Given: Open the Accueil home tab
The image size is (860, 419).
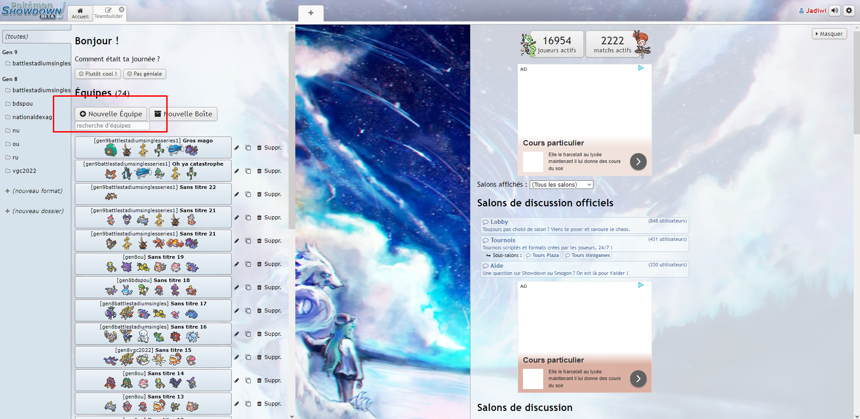Looking at the screenshot, I should (x=80, y=13).
